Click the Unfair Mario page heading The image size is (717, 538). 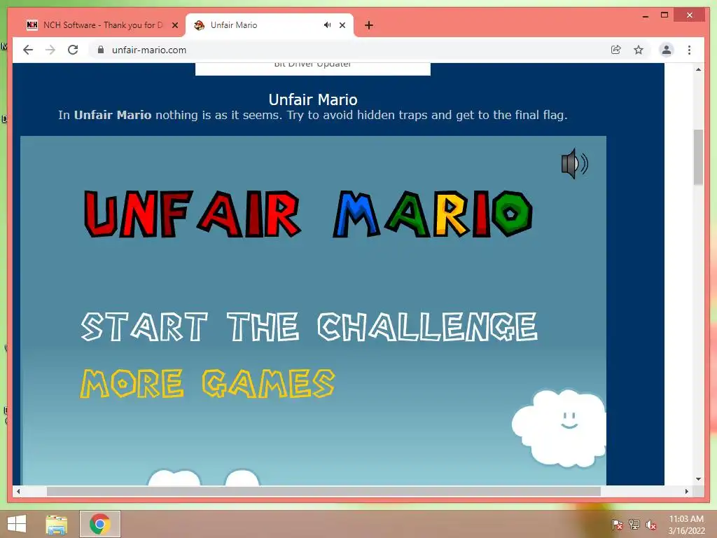[313, 99]
